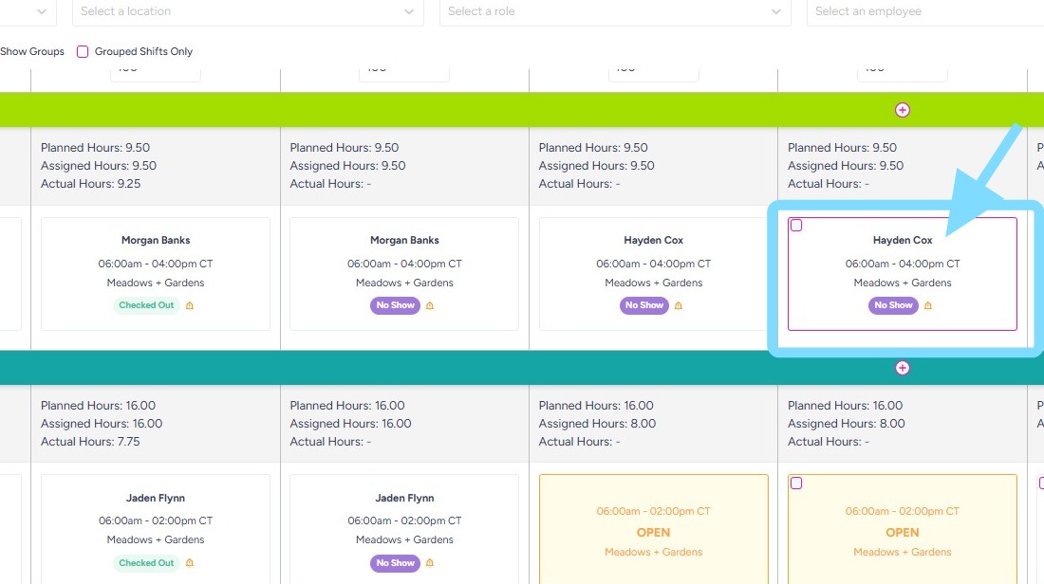Click bell icon on the purple-outlined Hayden Cox shift
1044x584 pixels.
click(927, 306)
